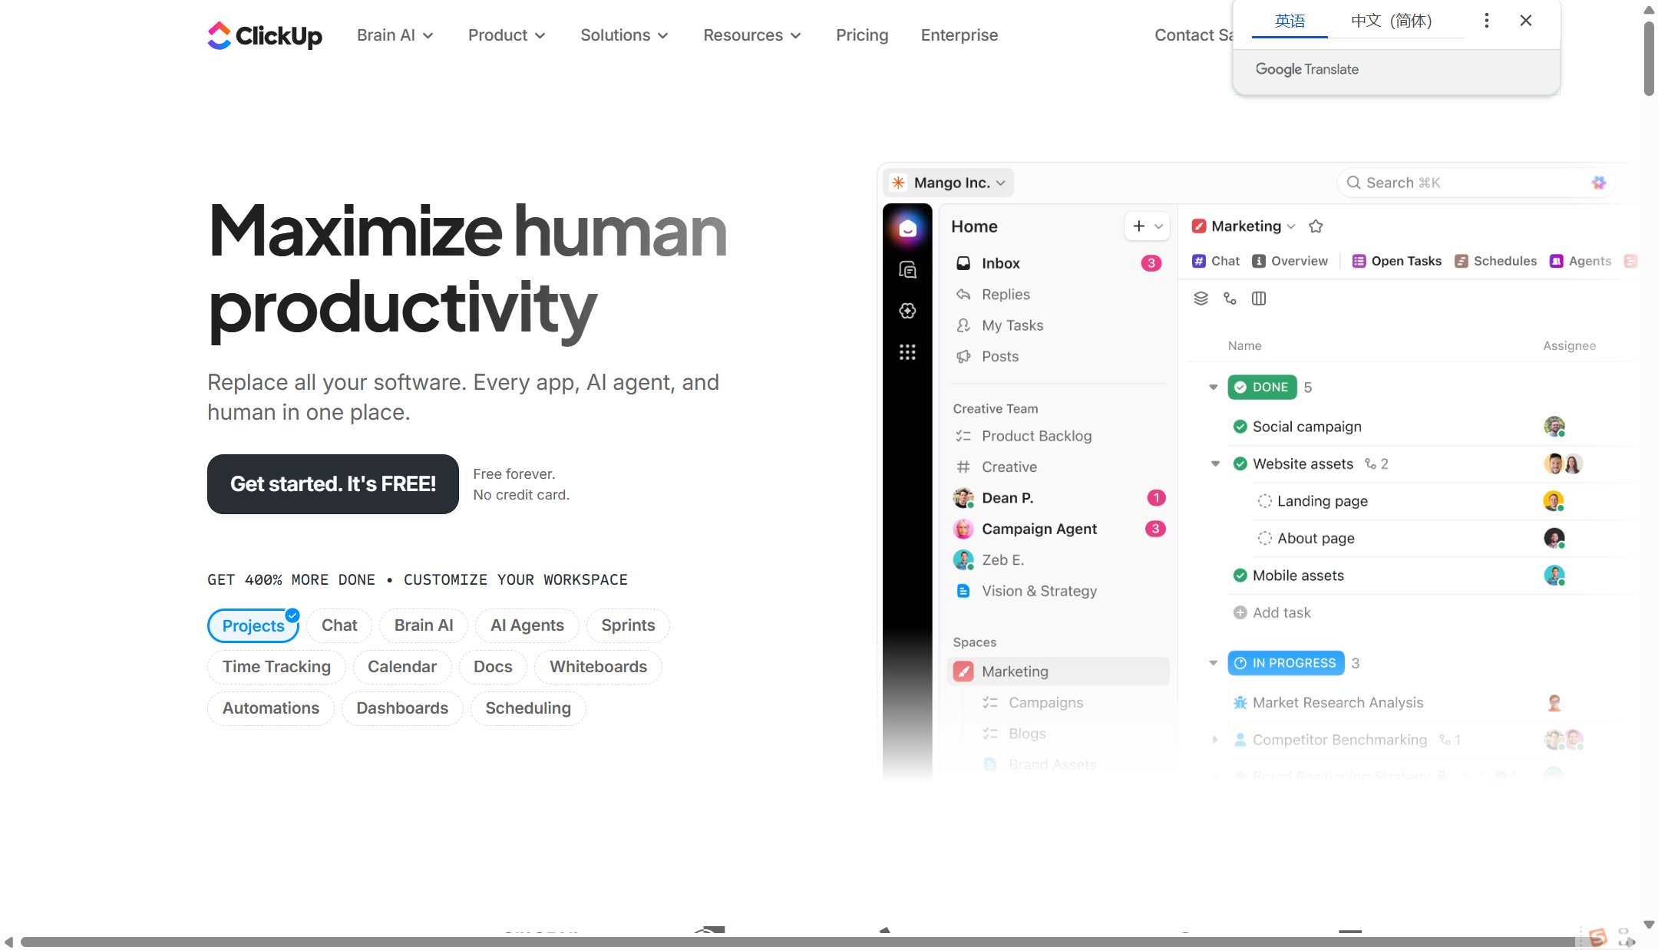The image size is (1658, 950).
Task: Expand the Mango Inc. workspace dropdown
Action: [x=950, y=183]
